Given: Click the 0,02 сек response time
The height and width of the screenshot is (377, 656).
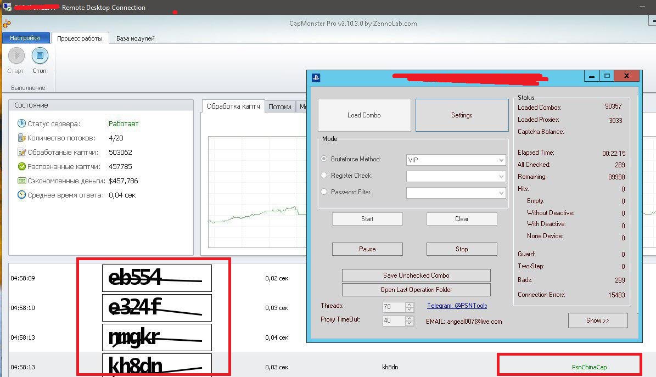Looking at the screenshot, I should point(277,278).
